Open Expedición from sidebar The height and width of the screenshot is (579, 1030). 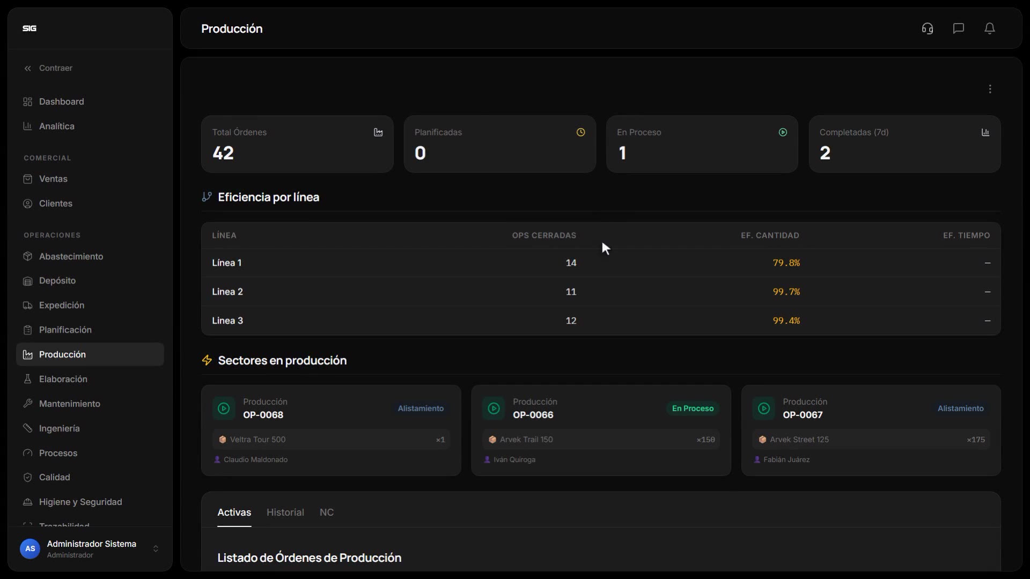pyautogui.click(x=90, y=305)
